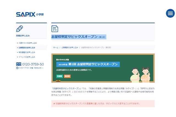Click the red checkmark in the pink notice
This screenshot has height=117, width=176.
(x=54, y=104)
